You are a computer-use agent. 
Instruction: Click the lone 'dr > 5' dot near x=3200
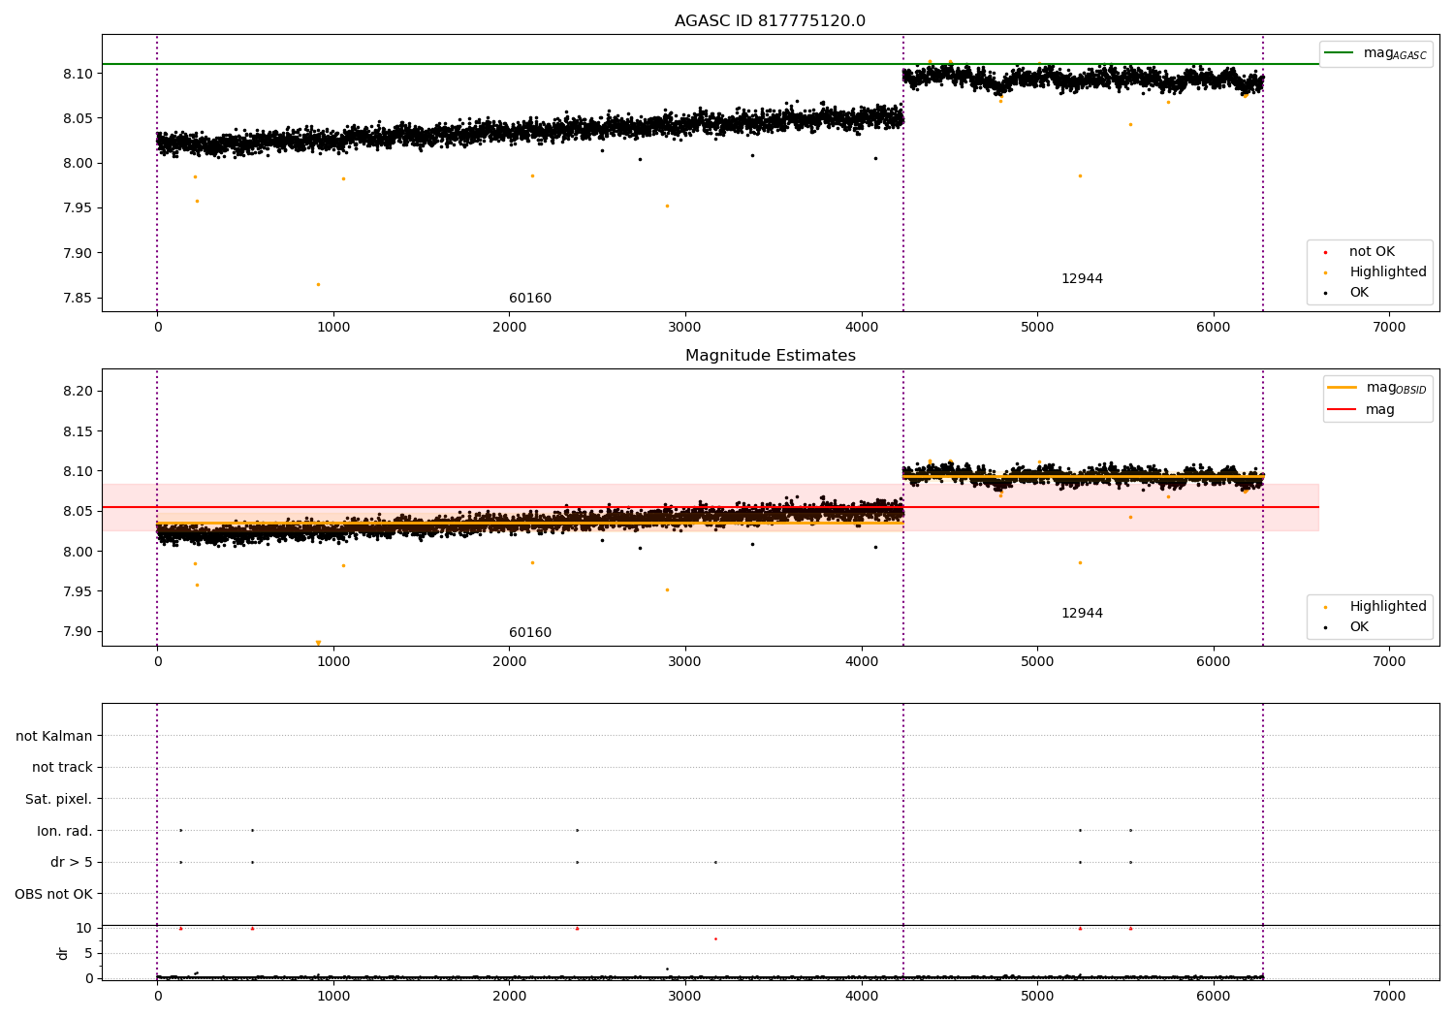click(x=715, y=862)
